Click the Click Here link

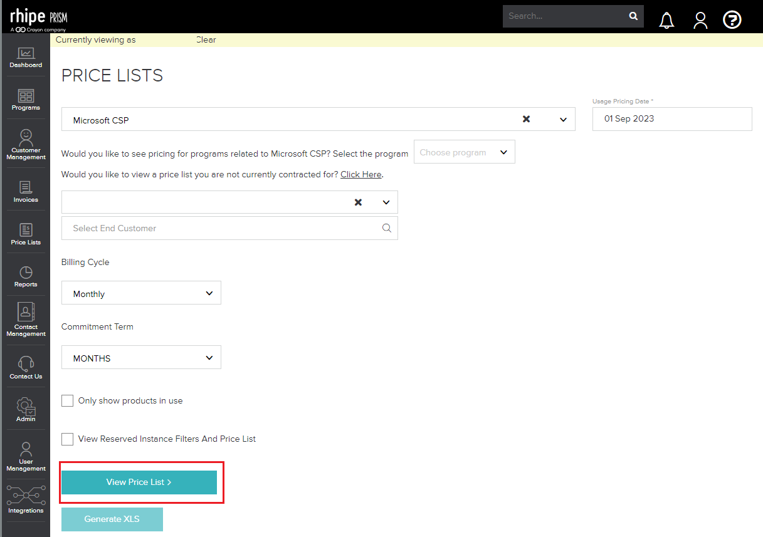click(360, 174)
